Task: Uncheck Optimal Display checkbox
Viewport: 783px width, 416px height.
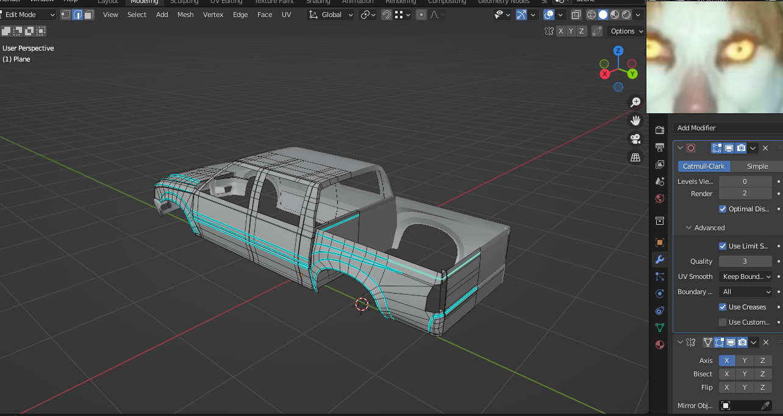Action: pos(723,209)
